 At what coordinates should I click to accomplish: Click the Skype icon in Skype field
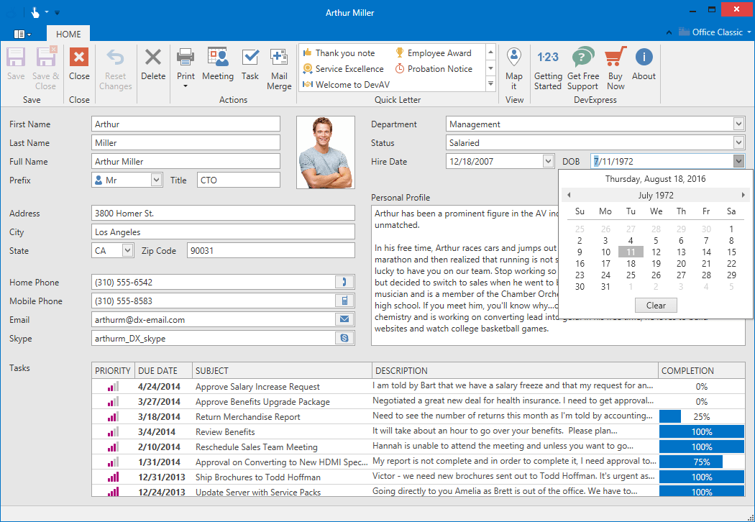coord(344,339)
